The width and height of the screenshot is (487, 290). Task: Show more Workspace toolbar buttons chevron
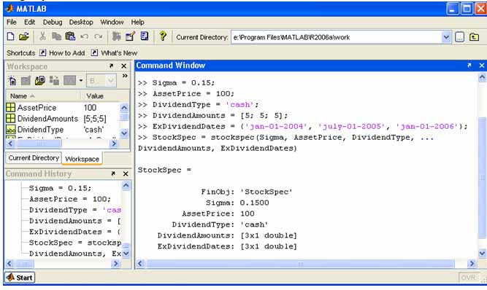(125, 76)
